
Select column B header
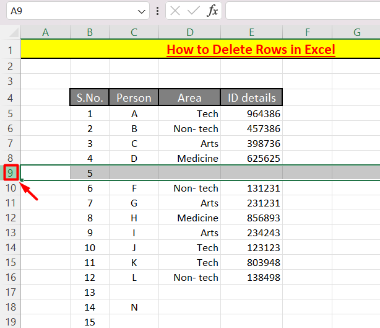[90, 32]
